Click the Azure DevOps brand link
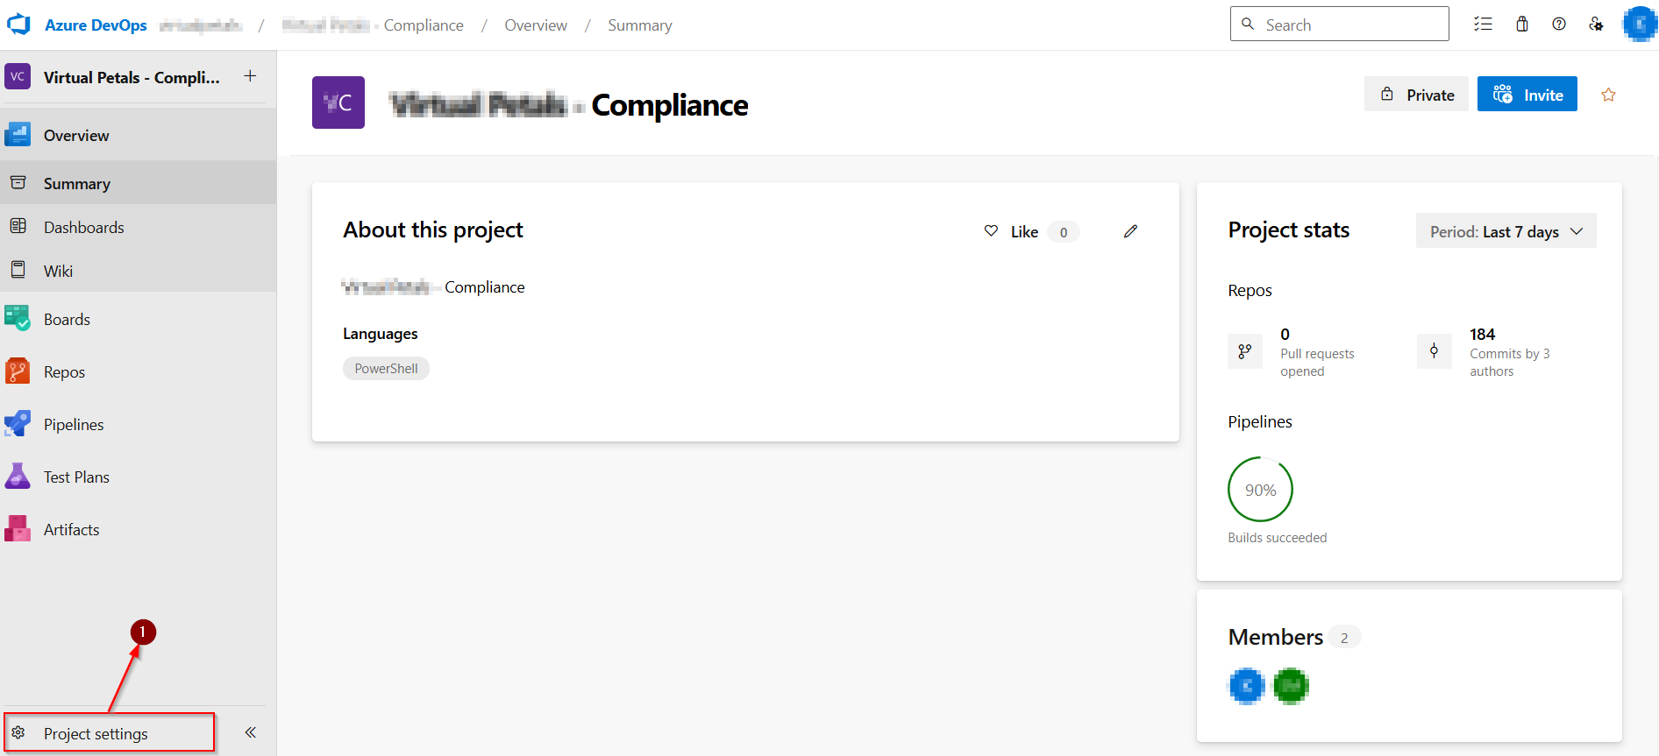Image resolution: width=1659 pixels, height=756 pixels. coord(96,25)
